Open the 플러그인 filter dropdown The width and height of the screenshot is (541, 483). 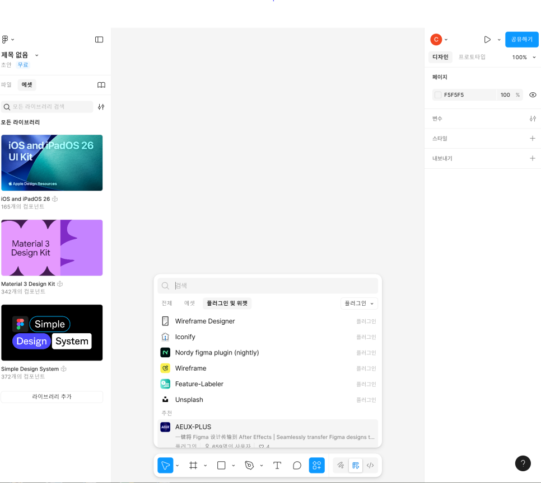click(x=359, y=304)
